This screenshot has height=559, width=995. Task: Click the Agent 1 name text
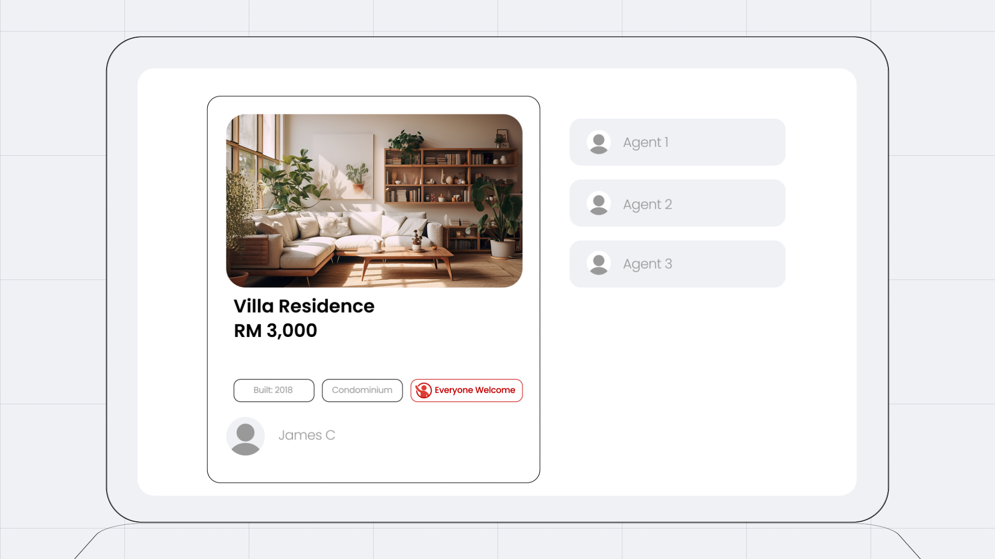click(646, 142)
